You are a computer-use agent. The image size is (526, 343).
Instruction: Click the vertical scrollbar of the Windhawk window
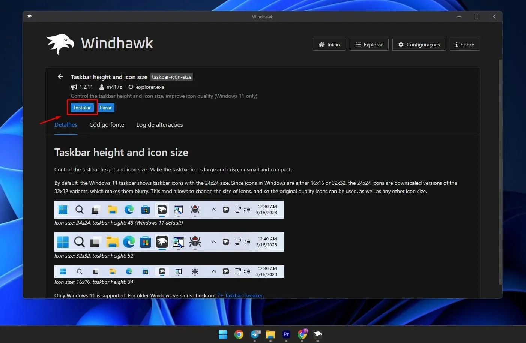[500, 172]
